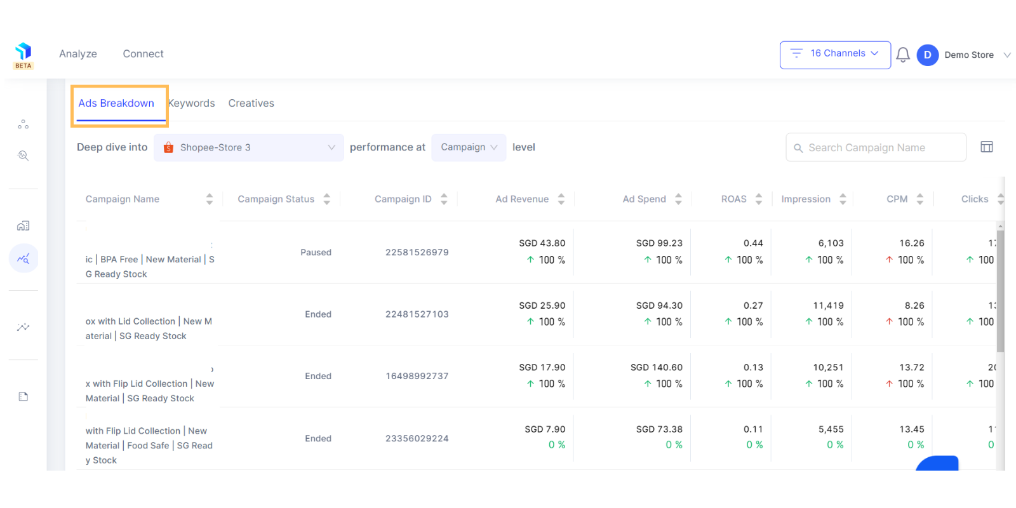The image size is (1016, 508).
Task: Click the D user avatar
Action: coord(928,55)
